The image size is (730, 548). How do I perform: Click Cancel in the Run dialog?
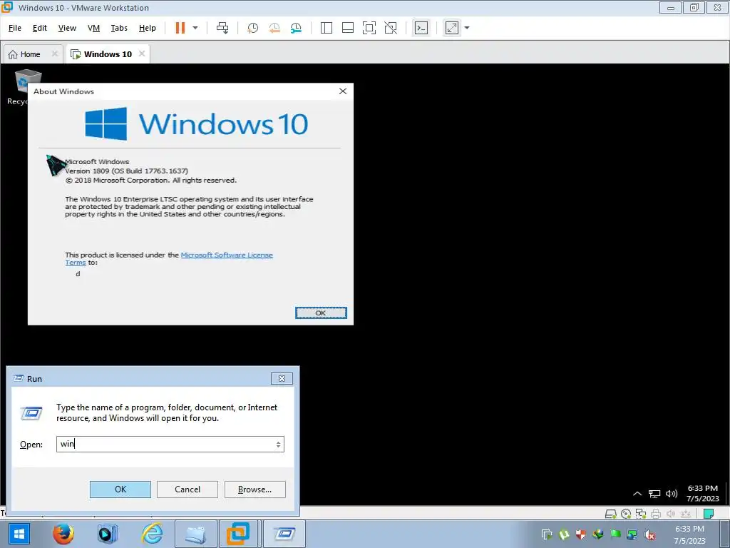187,489
